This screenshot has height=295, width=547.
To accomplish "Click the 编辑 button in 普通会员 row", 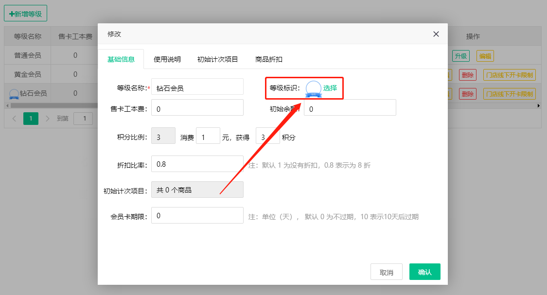I will coord(485,56).
